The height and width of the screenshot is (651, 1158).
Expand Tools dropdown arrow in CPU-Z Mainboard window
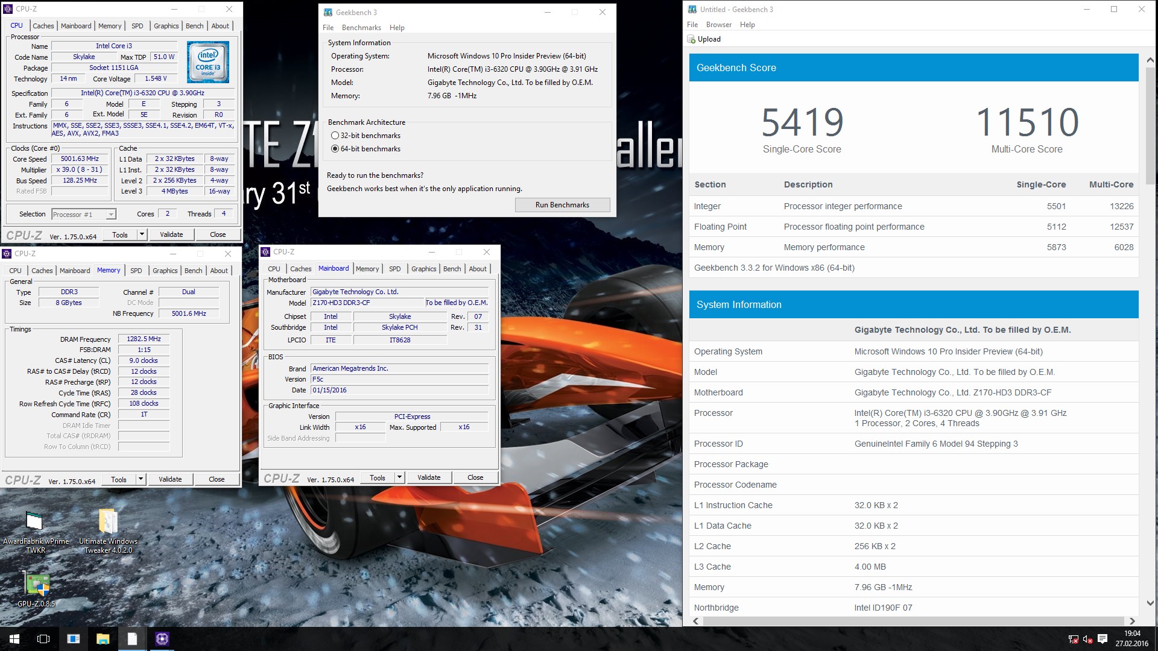(399, 477)
